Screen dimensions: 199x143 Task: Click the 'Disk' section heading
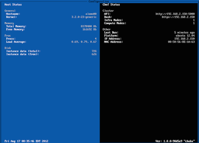tap(7, 48)
